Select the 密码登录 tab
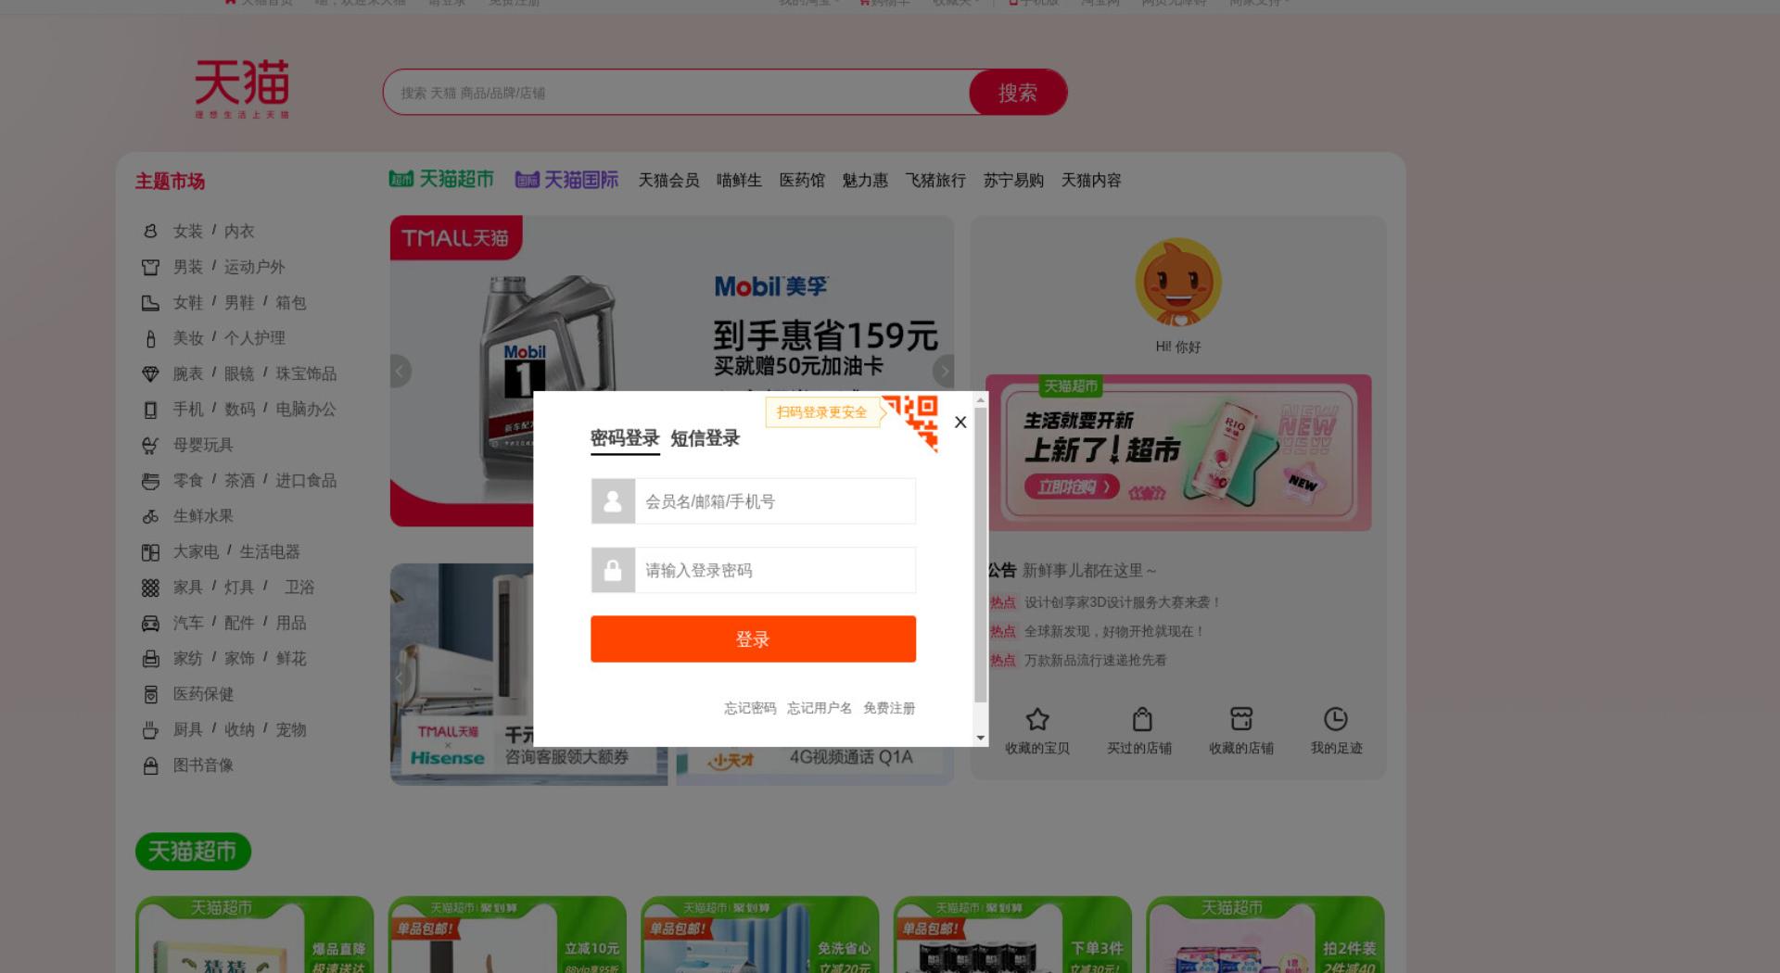Image resolution: width=1780 pixels, height=973 pixels. 625,438
